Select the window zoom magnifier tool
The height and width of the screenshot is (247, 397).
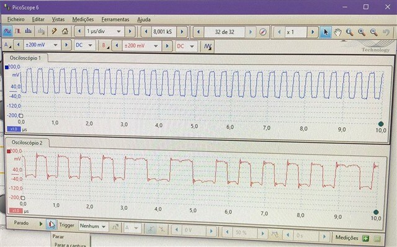point(350,32)
